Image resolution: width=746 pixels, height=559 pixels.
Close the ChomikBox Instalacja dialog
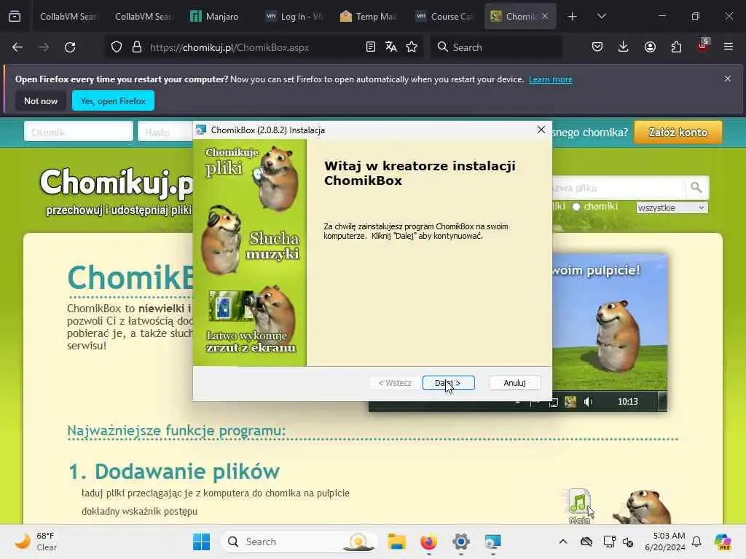pos(541,130)
